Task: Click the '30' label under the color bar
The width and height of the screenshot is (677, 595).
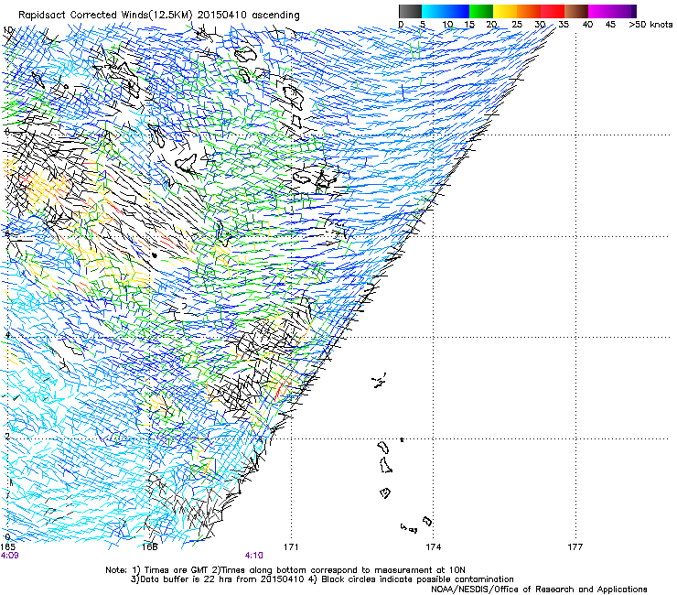Action: tap(540, 25)
